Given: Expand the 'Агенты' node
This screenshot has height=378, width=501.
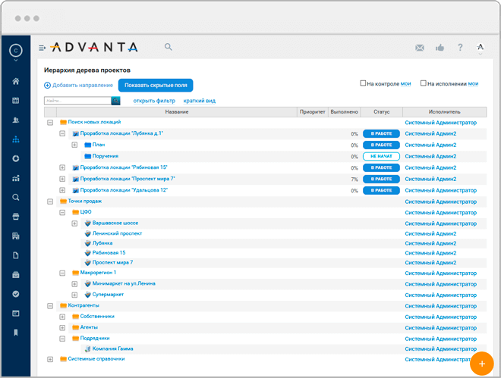Looking at the screenshot, I should click(62, 328).
